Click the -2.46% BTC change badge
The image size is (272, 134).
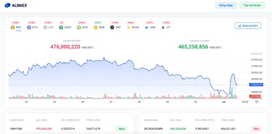pyautogui.click(x=16, y=23)
